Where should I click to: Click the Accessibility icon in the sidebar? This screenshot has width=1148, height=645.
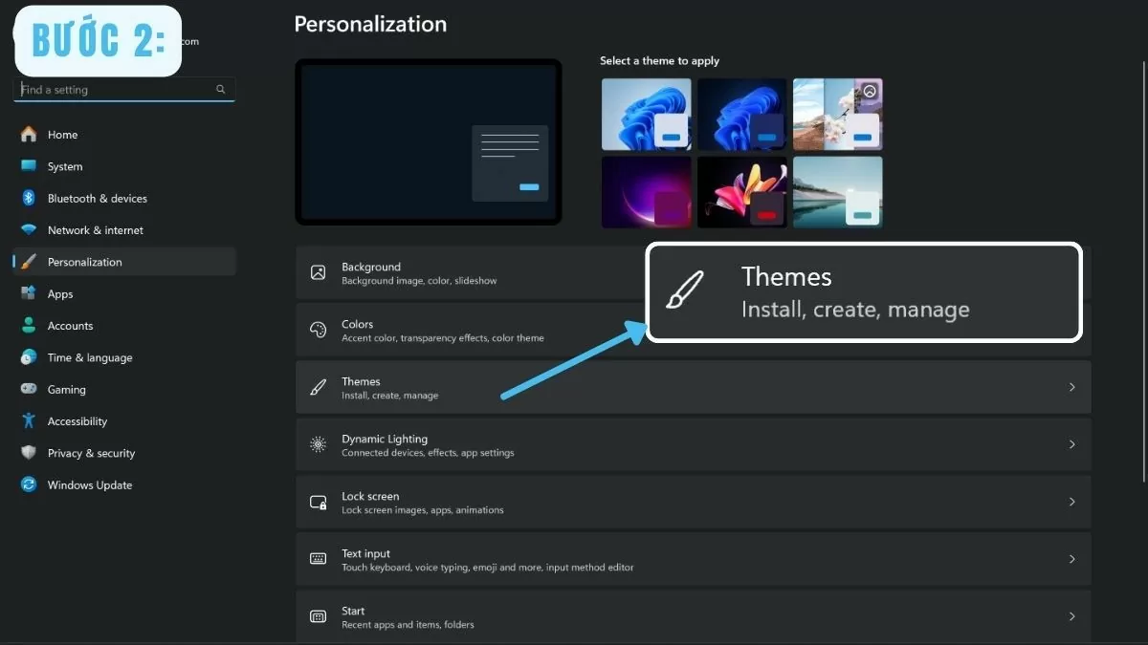(29, 420)
